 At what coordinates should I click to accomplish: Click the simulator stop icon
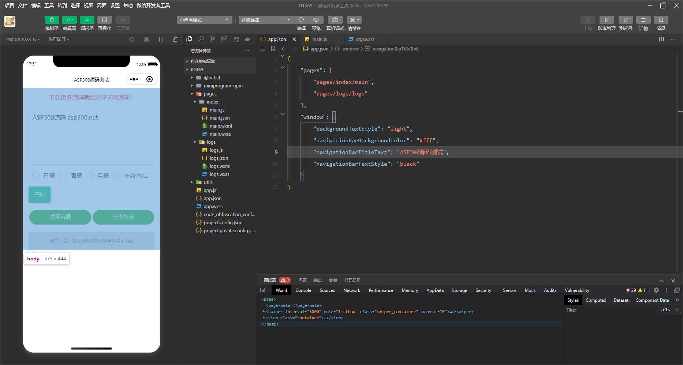click(146, 39)
